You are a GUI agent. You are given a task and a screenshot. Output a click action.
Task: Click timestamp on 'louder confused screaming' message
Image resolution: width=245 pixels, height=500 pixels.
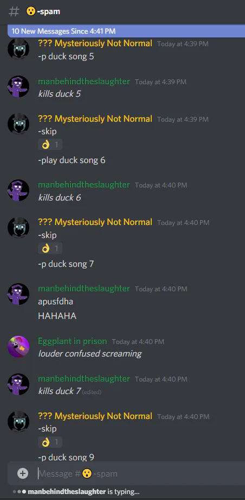tap(138, 342)
